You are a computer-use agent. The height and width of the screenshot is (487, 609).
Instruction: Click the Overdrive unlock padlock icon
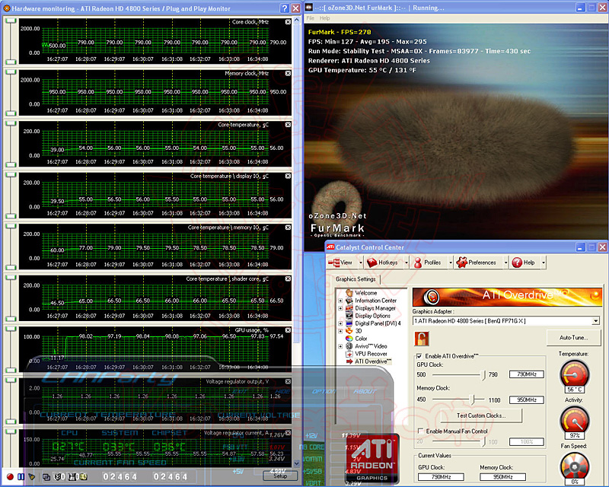point(422,339)
